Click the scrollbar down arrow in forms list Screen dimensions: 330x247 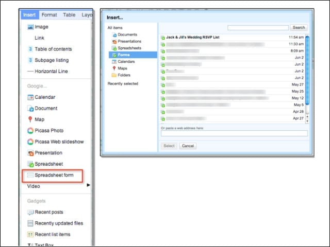pyautogui.click(x=307, y=121)
